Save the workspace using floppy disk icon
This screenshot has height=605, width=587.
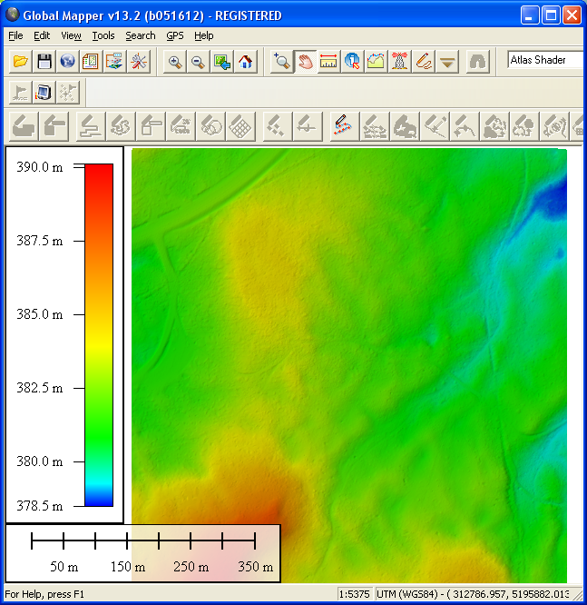click(44, 62)
